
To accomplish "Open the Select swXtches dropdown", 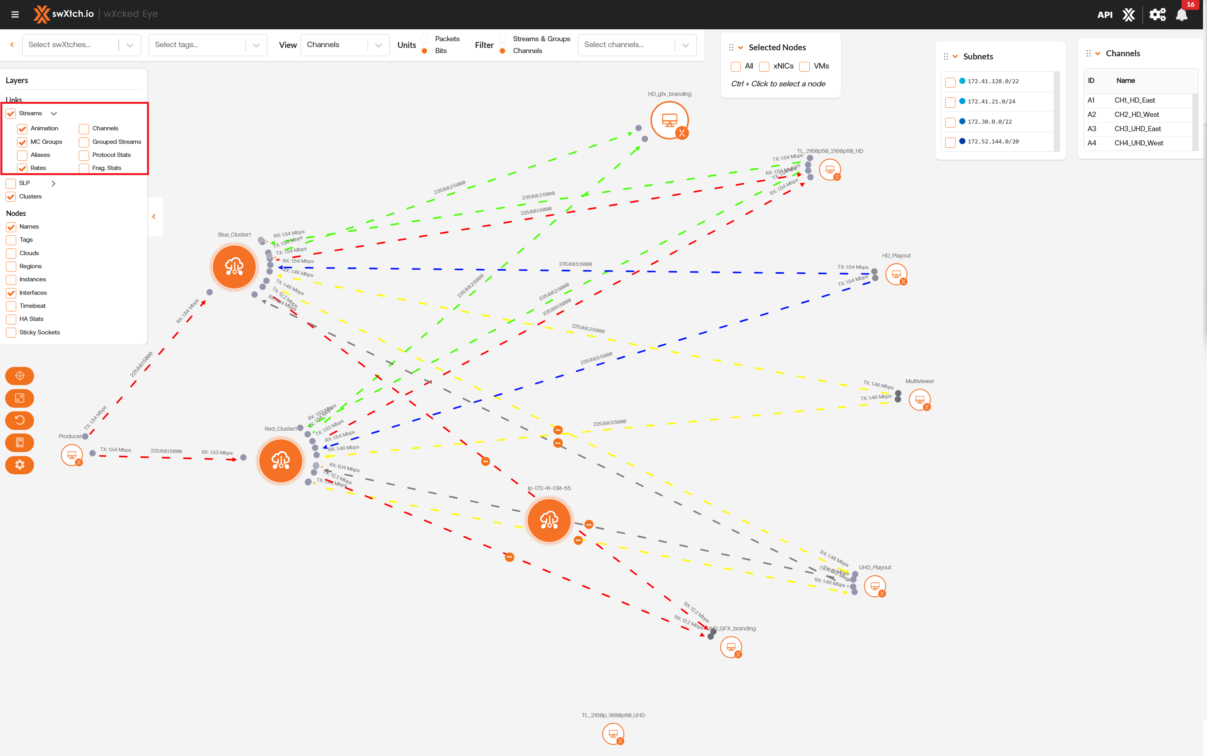I will point(81,45).
